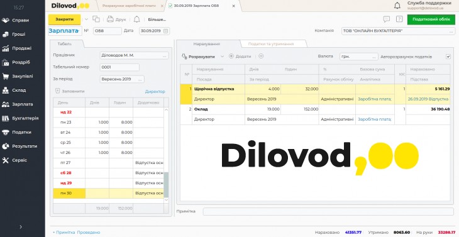
Task: Click the Примітка note input field
Action: pyautogui.click(x=328, y=211)
